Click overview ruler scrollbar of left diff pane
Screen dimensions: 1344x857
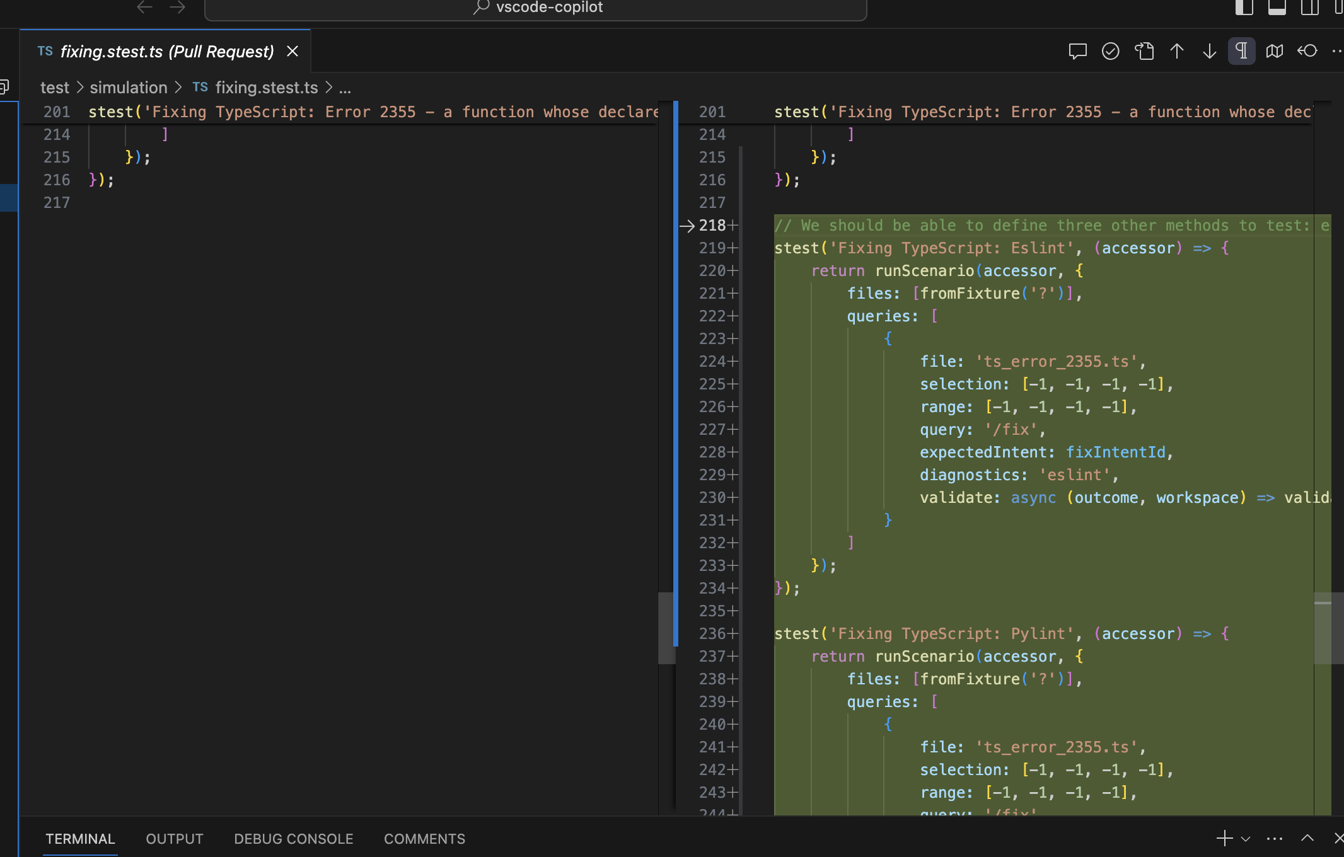pyautogui.click(x=666, y=628)
